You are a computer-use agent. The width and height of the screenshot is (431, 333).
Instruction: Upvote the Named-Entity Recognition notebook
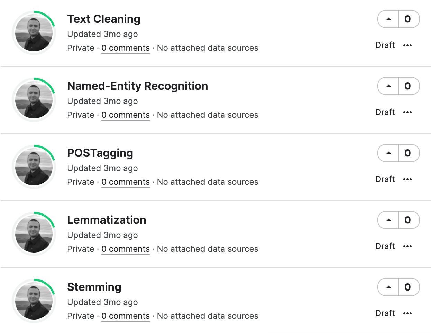click(x=388, y=86)
